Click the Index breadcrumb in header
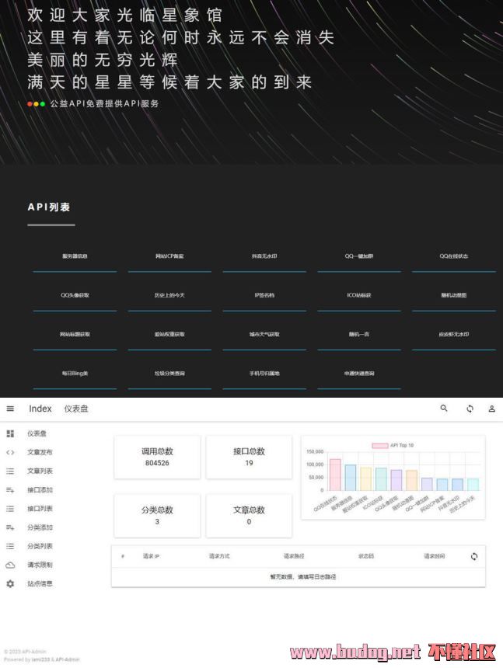The image size is (503, 668). point(40,409)
